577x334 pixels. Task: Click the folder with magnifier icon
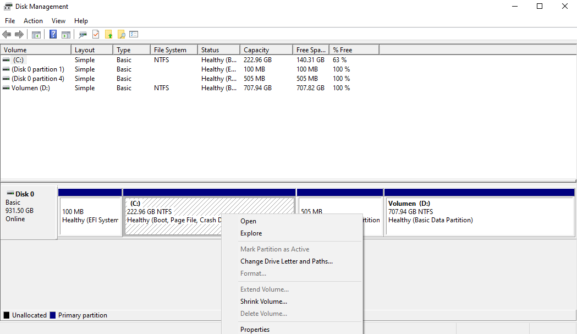(x=121, y=35)
